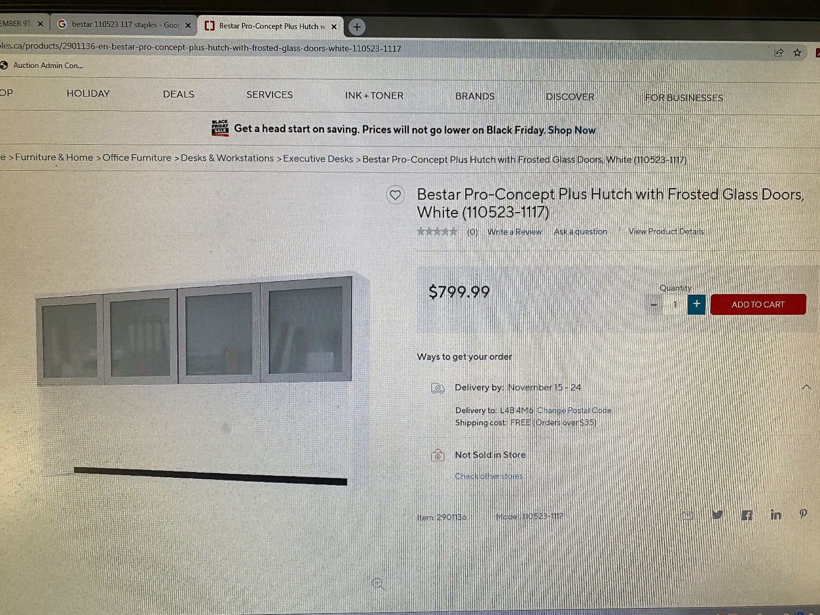Image resolution: width=820 pixels, height=615 pixels.
Task: Share product on LinkedIn
Action: (x=775, y=515)
